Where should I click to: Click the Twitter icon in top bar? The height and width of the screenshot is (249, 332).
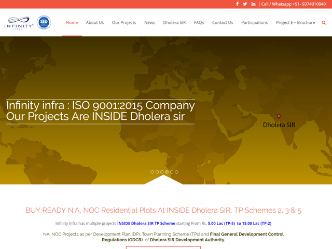pos(245,4)
